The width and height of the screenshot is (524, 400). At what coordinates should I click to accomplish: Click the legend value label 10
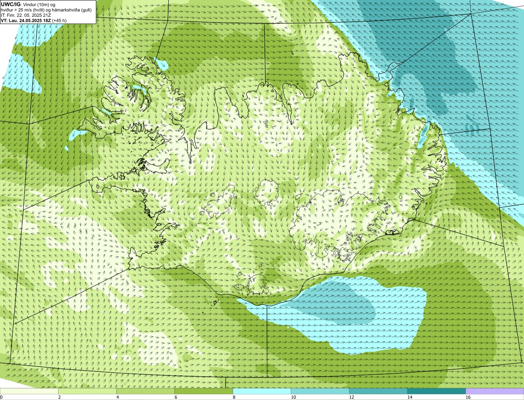[x=293, y=397]
